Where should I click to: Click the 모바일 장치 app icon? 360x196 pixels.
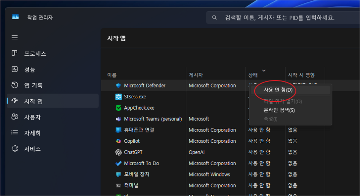[118, 174]
